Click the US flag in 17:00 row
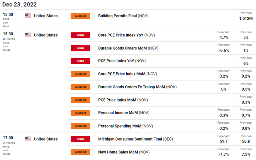This screenshot has height=160, width=256. [x=28, y=139]
